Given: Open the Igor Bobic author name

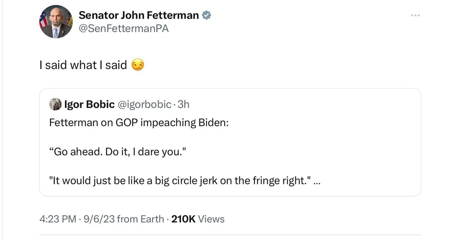Looking at the screenshot, I should tap(89, 104).
